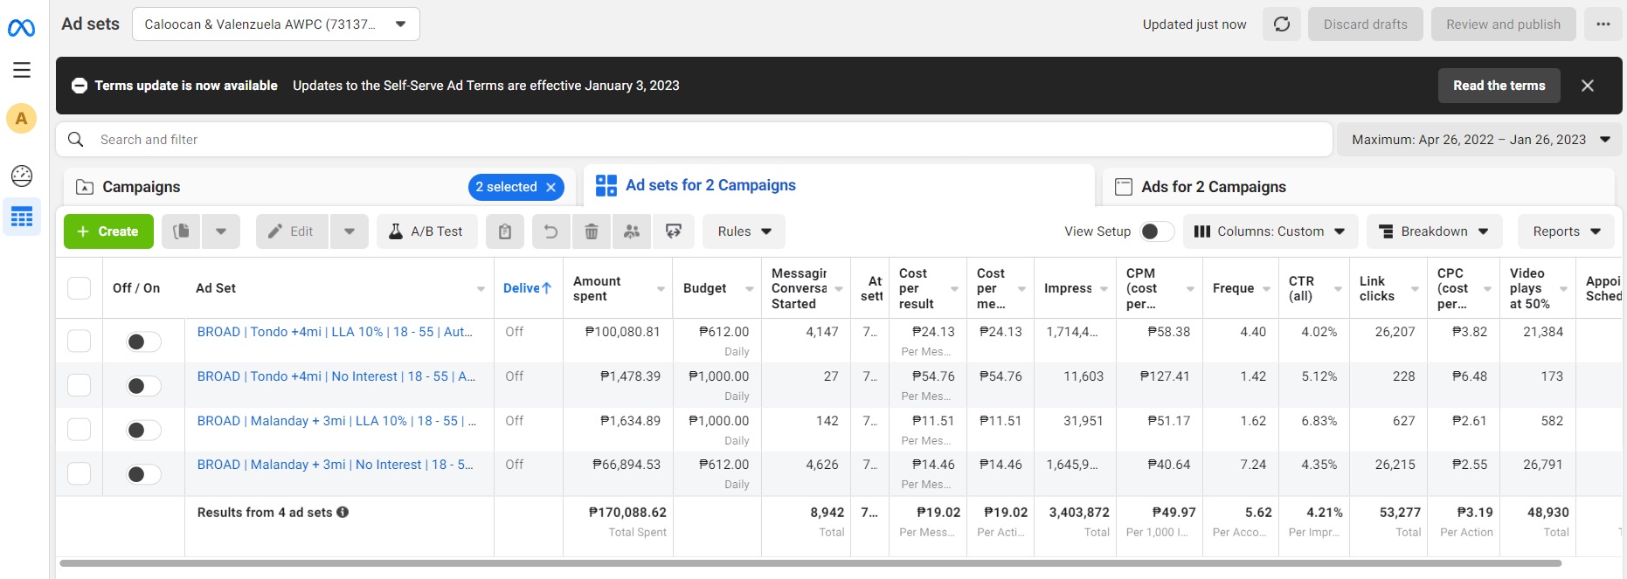
Task: Click the Read the terms button
Action: pyautogui.click(x=1499, y=86)
